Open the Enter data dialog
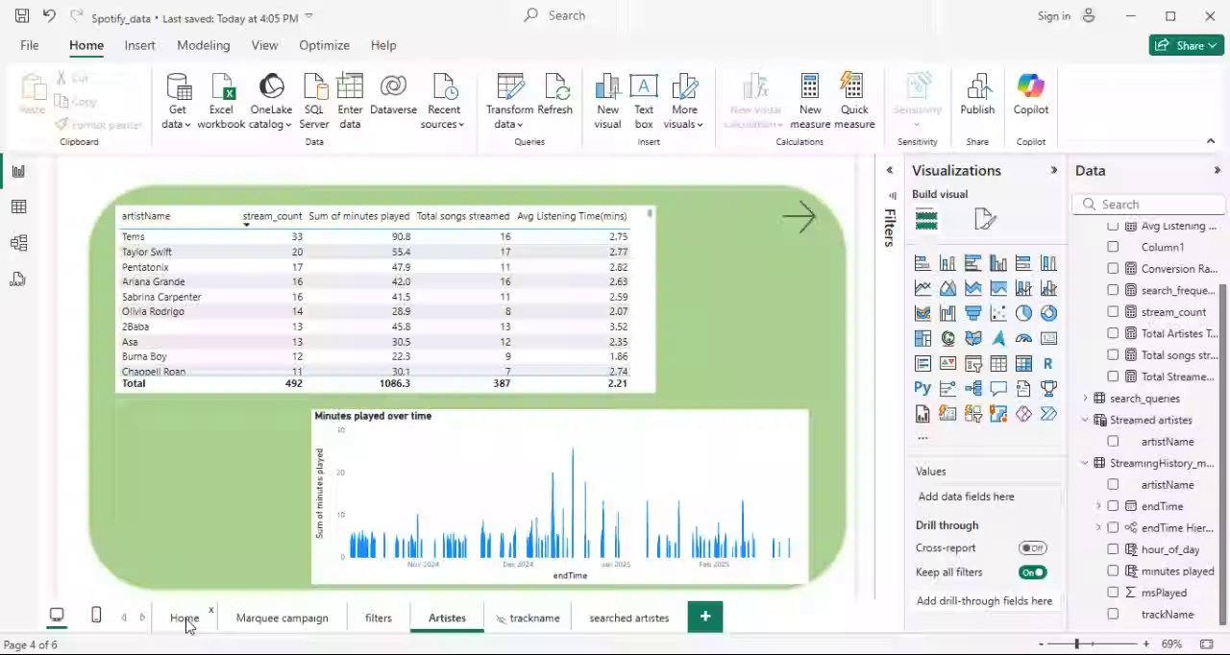The height and width of the screenshot is (655, 1230). (350, 101)
